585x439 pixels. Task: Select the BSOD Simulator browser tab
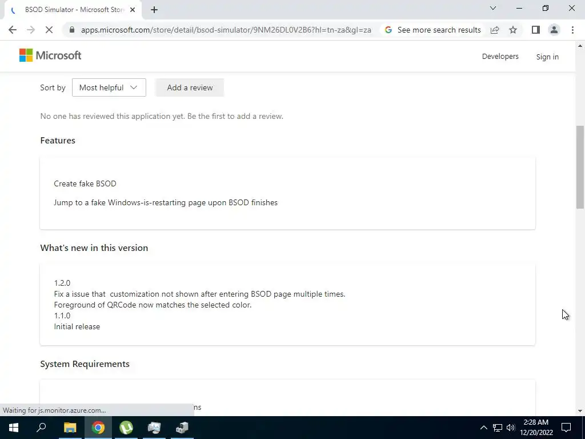click(74, 10)
